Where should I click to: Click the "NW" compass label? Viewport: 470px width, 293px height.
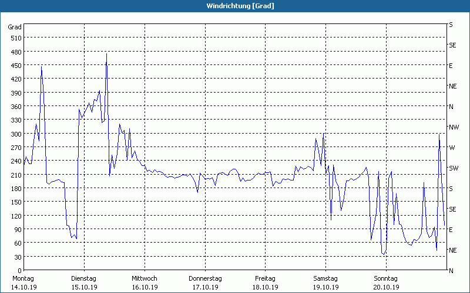454,127
